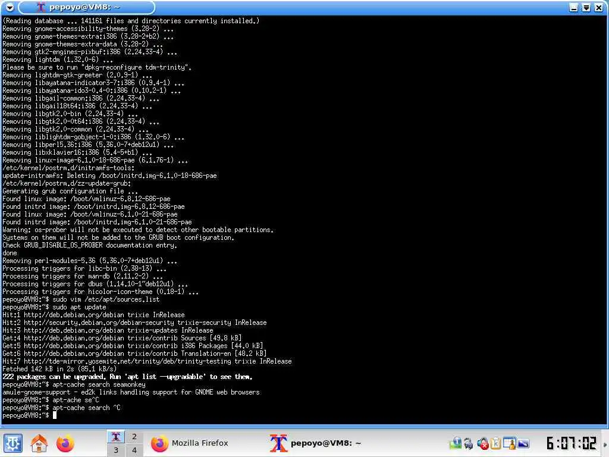Viewport: 609px width, 457px height.
Task: Switch to virtual desktop 1 in pager
Action: [116, 437]
